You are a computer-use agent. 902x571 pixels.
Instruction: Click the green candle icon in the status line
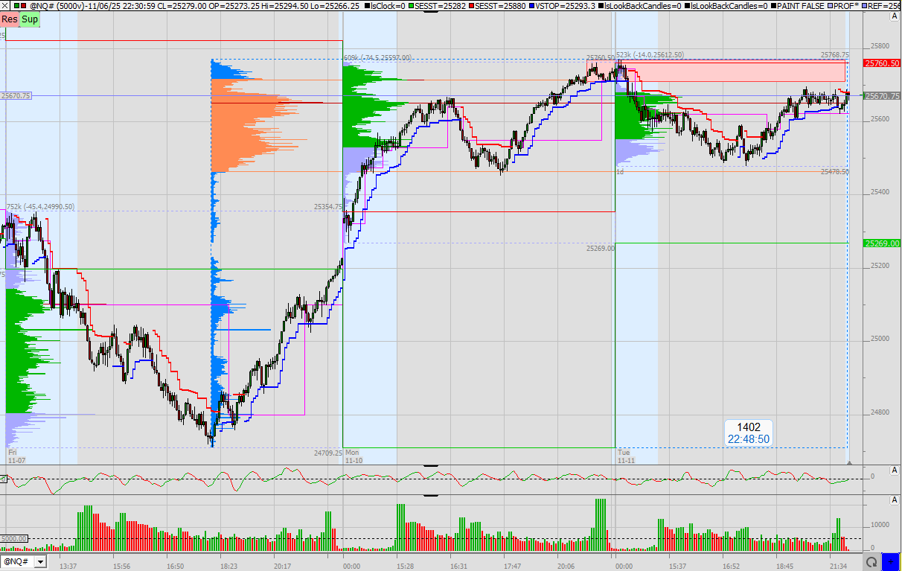coord(16,6)
